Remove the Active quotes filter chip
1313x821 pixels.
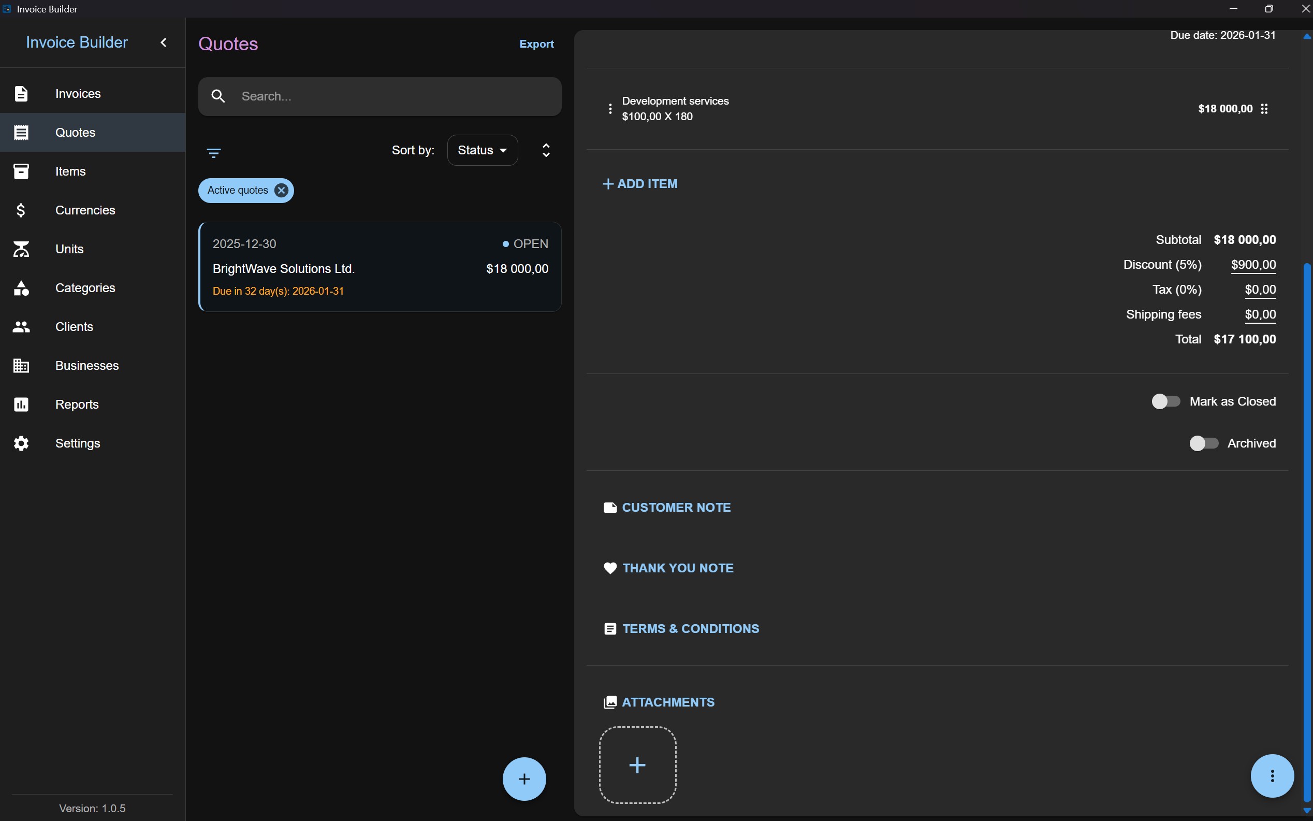pos(281,190)
